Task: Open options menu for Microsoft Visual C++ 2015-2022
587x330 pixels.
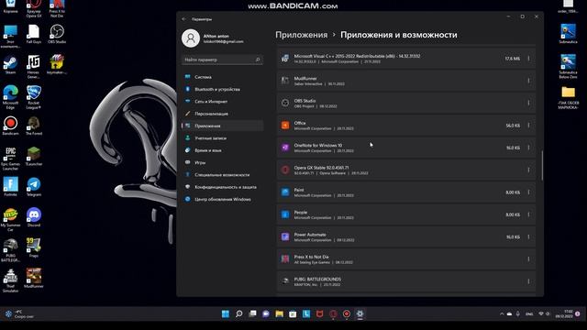Action: [x=528, y=59]
